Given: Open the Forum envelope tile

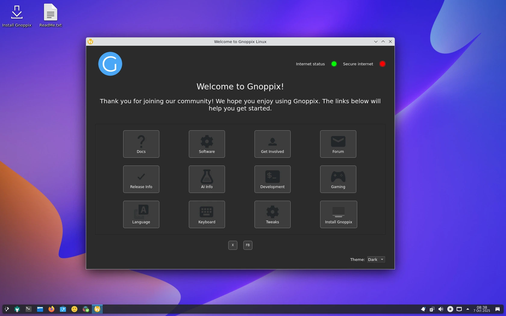Looking at the screenshot, I should [338, 144].
